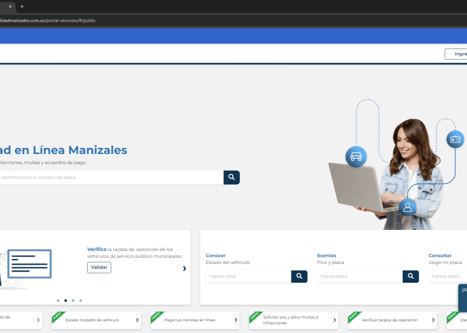Focus the Llegó mi placa input field
Viewport: 467px width, 333px height.
tap(448, 276)
